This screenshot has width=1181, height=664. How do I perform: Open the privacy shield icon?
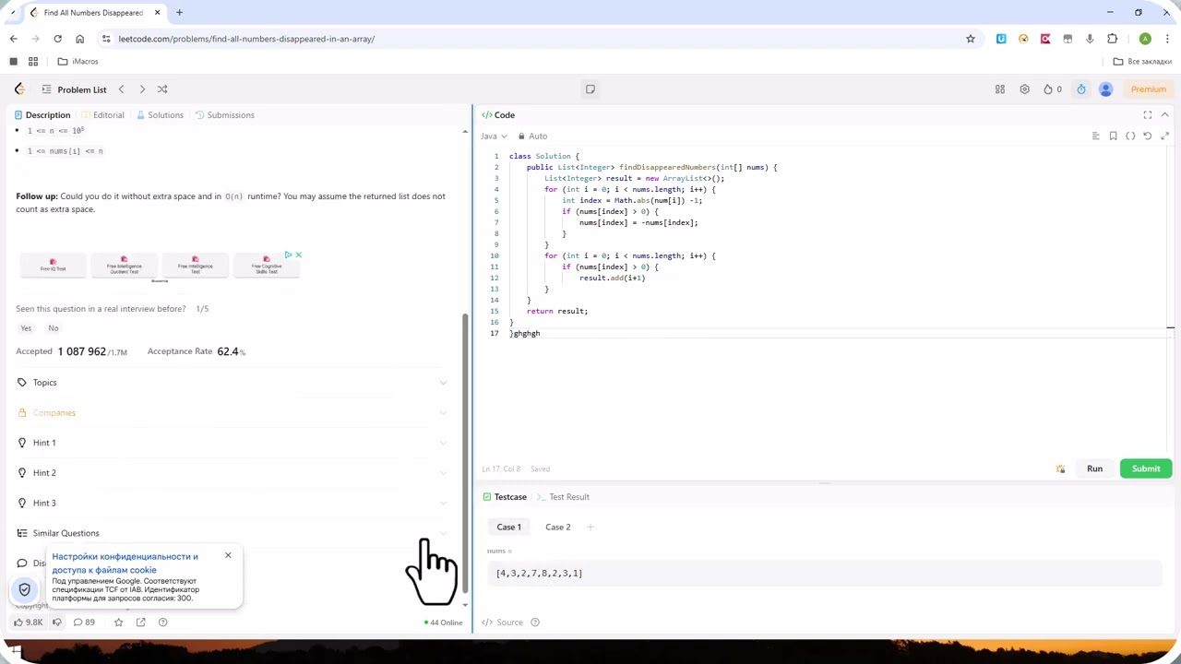pyautogui.click(x=25, y=589)
